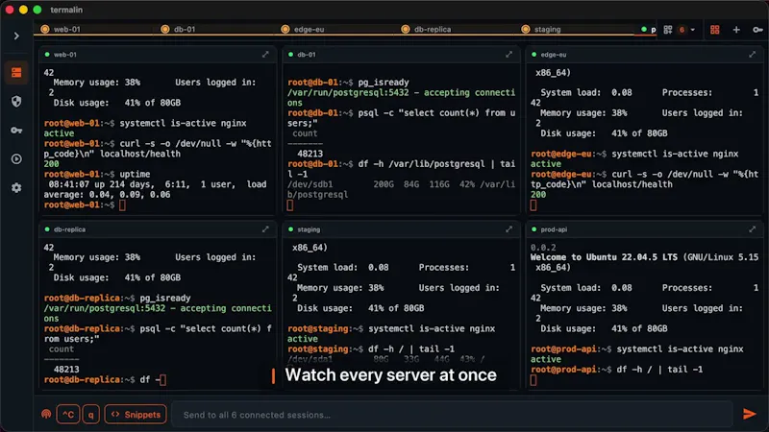Maximize the db-replica terminal pane
This screenshot has width=769, height=432.
click(265, 229)
